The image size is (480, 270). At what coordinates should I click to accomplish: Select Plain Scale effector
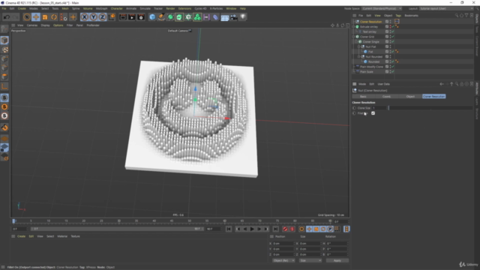coord(367,72)
